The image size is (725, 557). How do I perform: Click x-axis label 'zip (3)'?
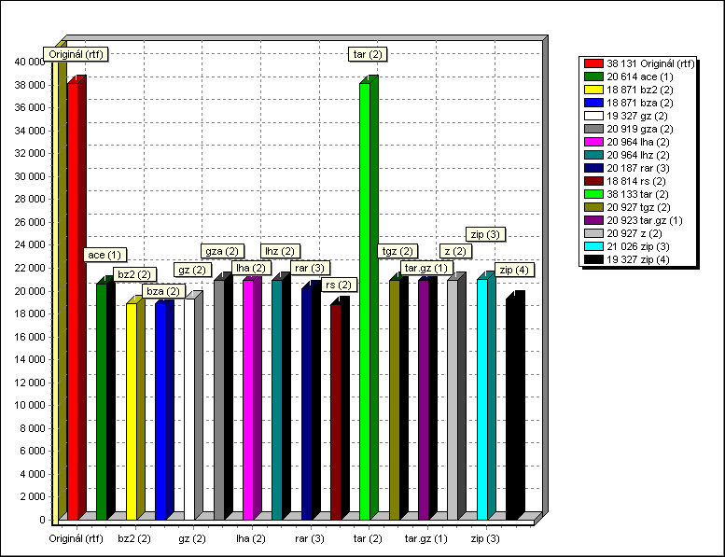tap(485, 539)
